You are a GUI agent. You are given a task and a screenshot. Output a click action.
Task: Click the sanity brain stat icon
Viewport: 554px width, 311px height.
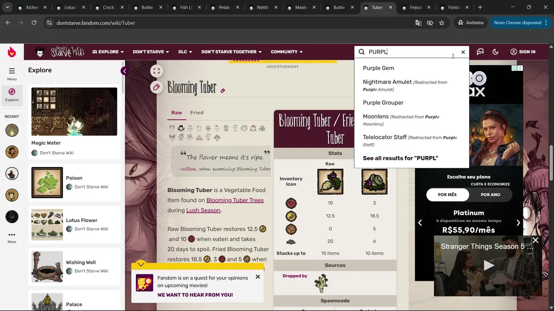point(291,228)
